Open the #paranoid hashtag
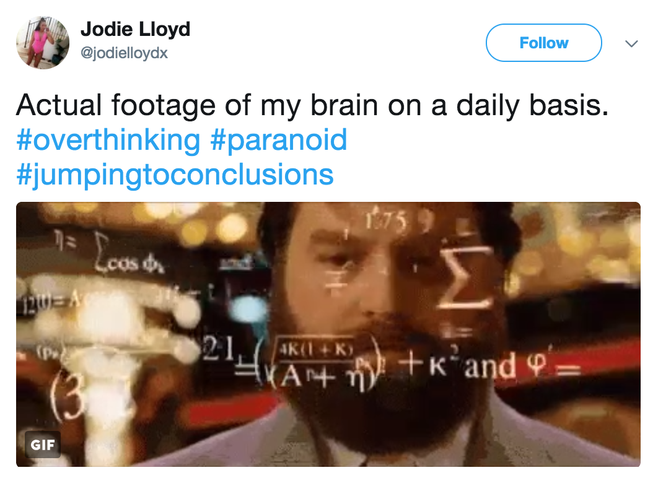Screen dimensions: 658x478 [279, 140]
